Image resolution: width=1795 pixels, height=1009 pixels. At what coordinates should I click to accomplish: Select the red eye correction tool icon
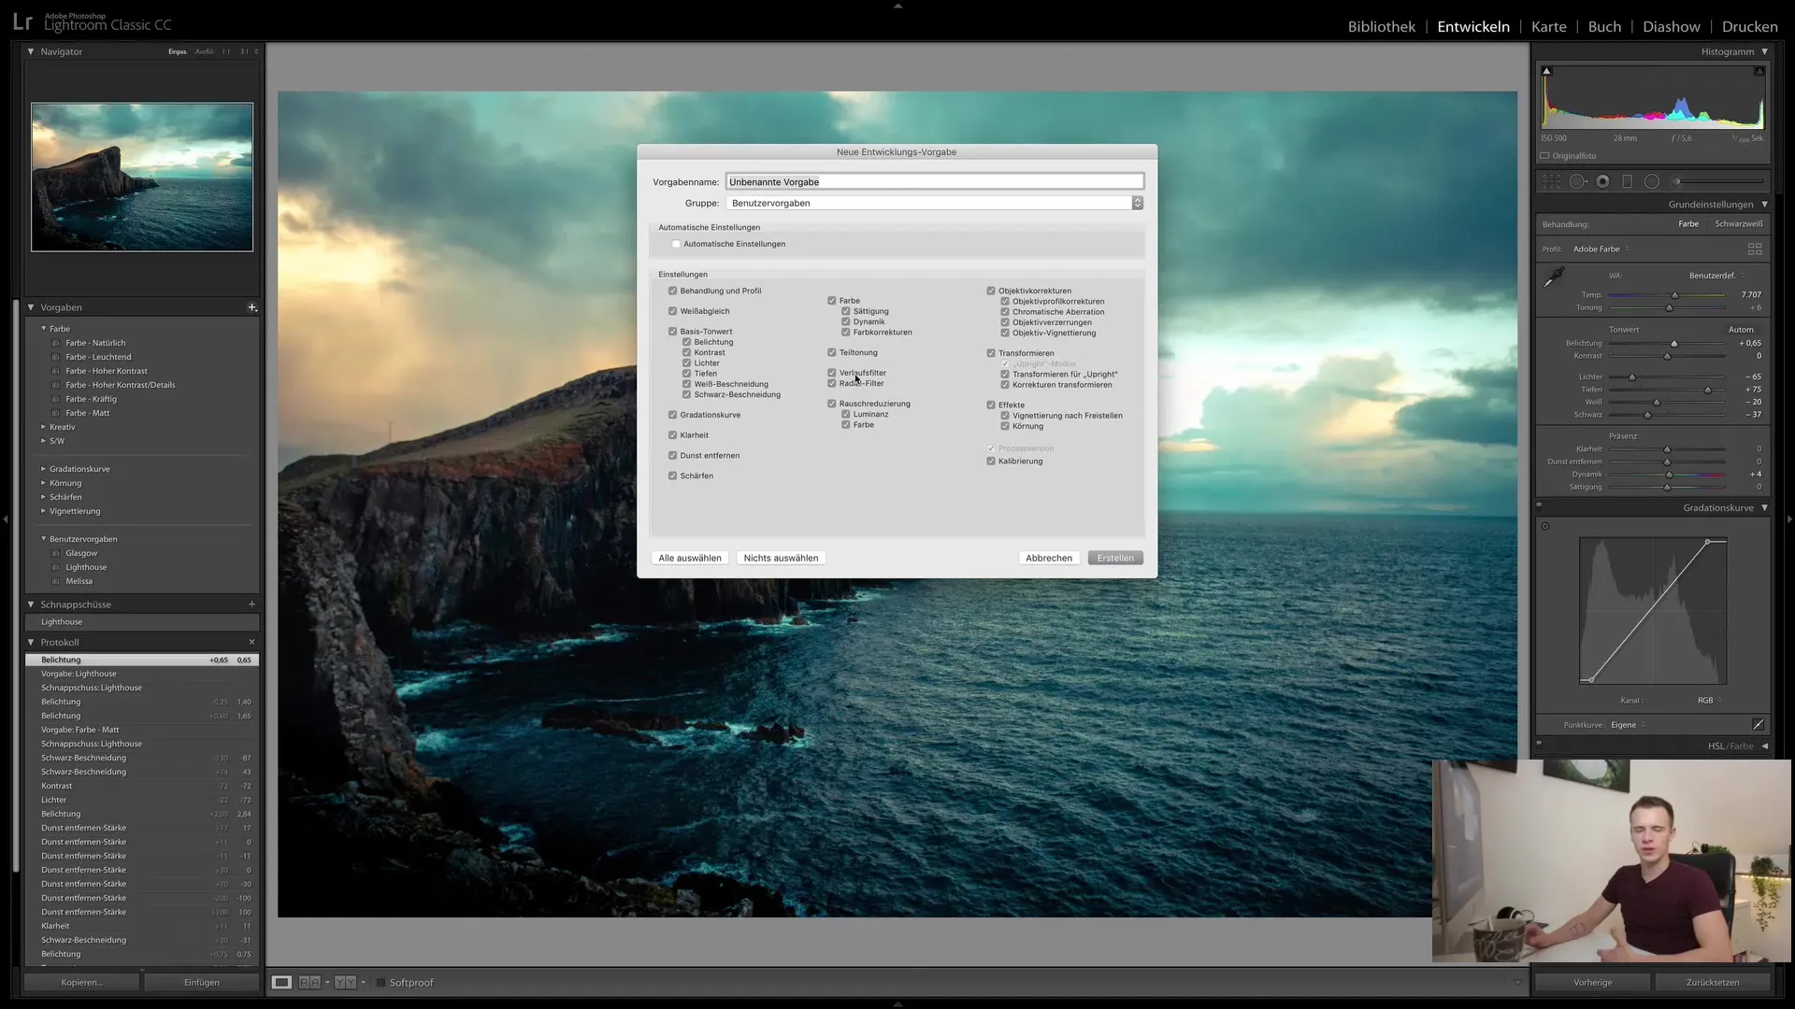[x=1602, y=181]
